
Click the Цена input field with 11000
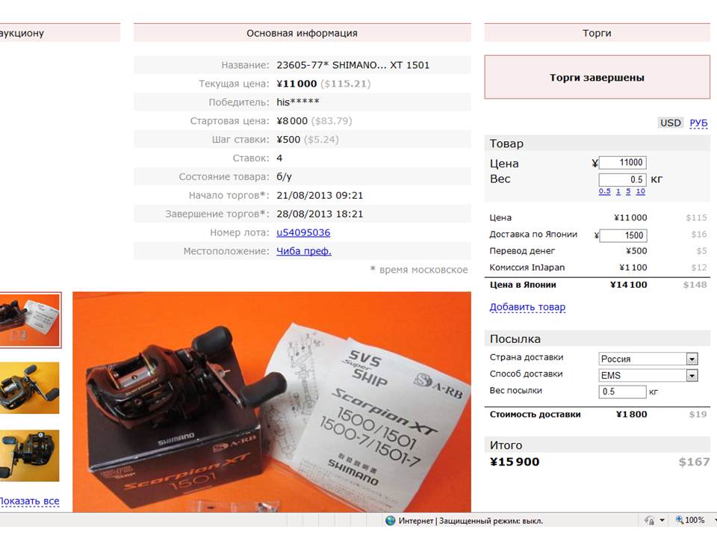622,162
